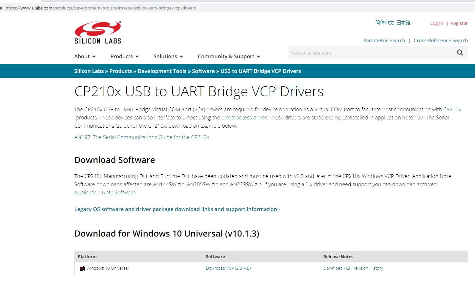Image resolution: width=475 pixels, height=283 pixels.
Task: Navigate to Software breadcrumb
Action: [203, 71]
